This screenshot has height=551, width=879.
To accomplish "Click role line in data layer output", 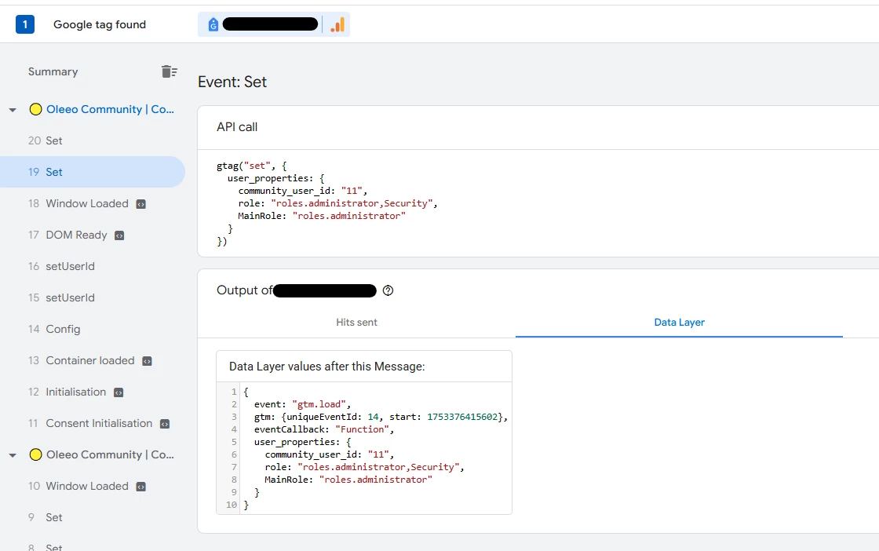I will 364,467.
